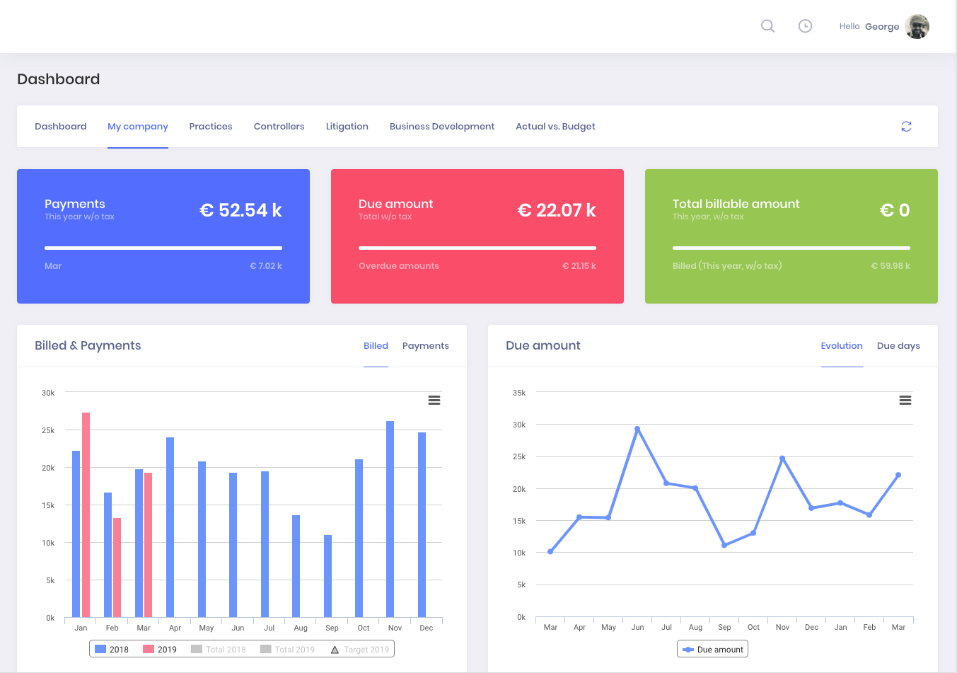The height and width of the screenshot is (673, 957).
Task: Switch to Actual vs. Budget tab
Action: (555, 127)
